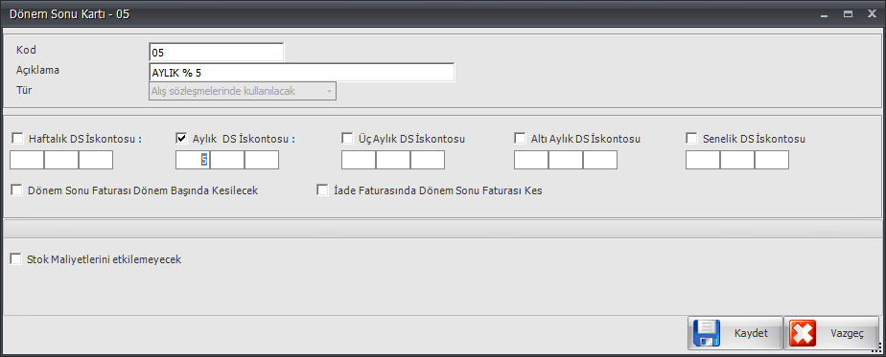Enable Haftalık DS İskontosu checkbox
The width and height of the screenshot is (886, 357).
(x=17, y=138)
